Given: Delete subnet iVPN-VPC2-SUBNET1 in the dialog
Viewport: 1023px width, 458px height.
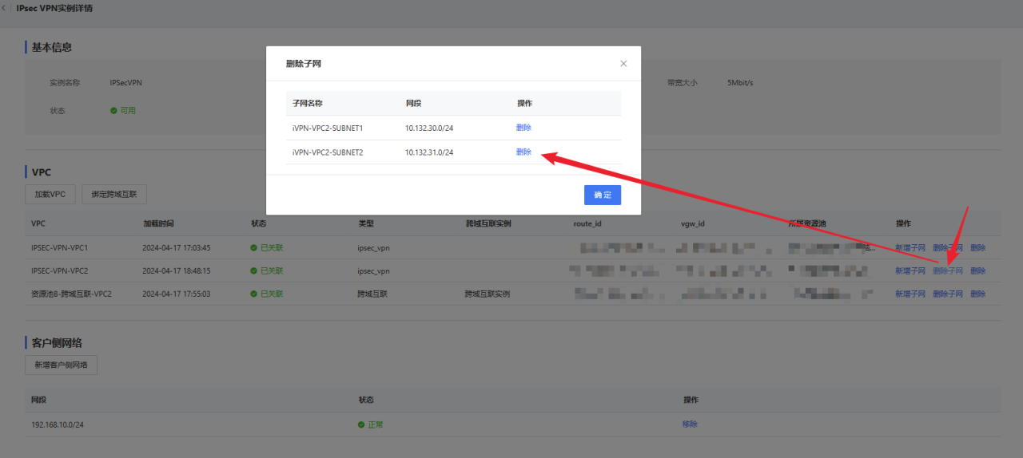Looking at the screenshot, I should click(523, 128).
